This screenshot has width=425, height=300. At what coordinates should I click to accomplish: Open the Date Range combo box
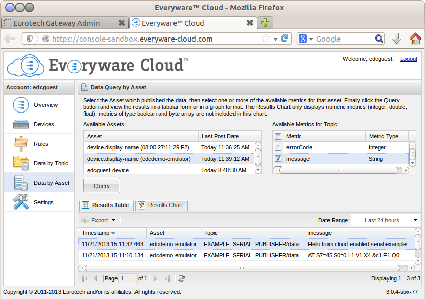pos(385,220)
